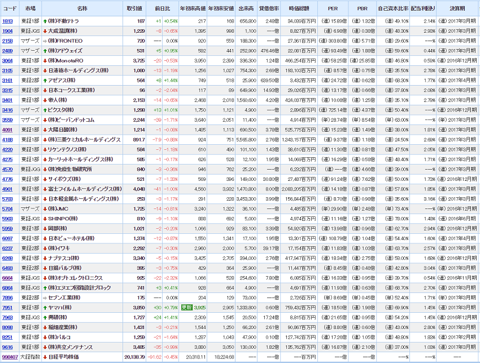The image size is (480, 364).
Task: Click the 市場 column header
Action: click(30, 8)
